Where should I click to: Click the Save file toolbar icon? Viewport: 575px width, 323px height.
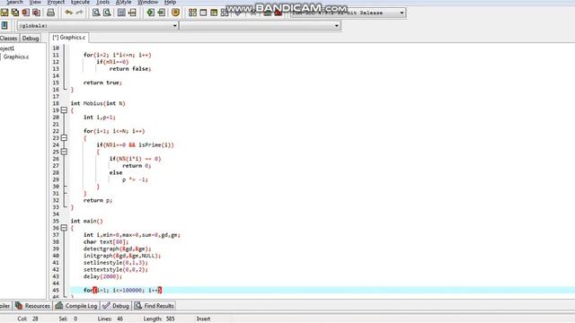pyautogui.click(x=4, y=13)
